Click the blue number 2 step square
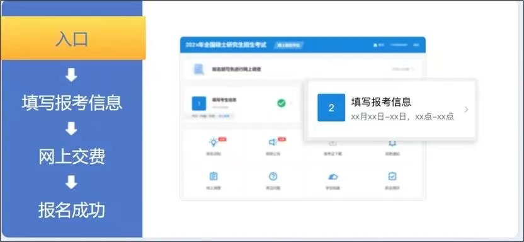Image resolution: width=524 pixels, height=242 pixels. (x=331, y=108)
